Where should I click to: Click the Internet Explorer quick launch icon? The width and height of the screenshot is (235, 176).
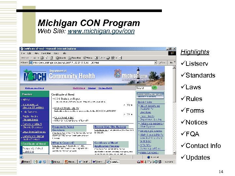(x=40, y=162)
